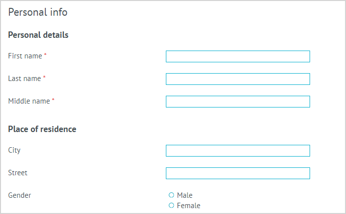Click the Female option label text
This screenshot has height=214, width=346.
(189, 206)
